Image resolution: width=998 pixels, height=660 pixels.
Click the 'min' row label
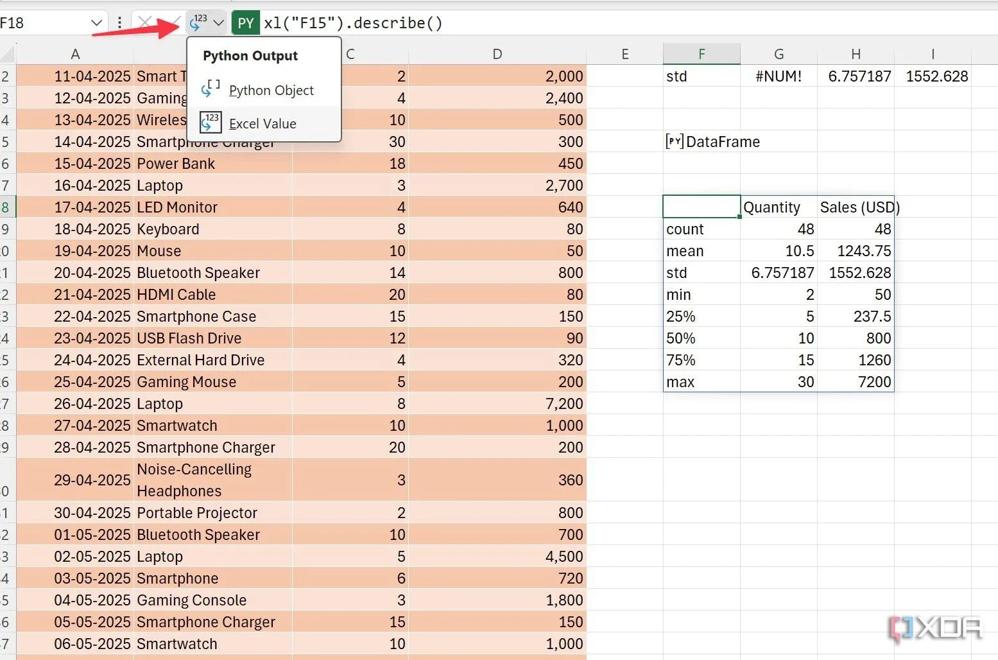pyautogui.click(x=701, y=294)
